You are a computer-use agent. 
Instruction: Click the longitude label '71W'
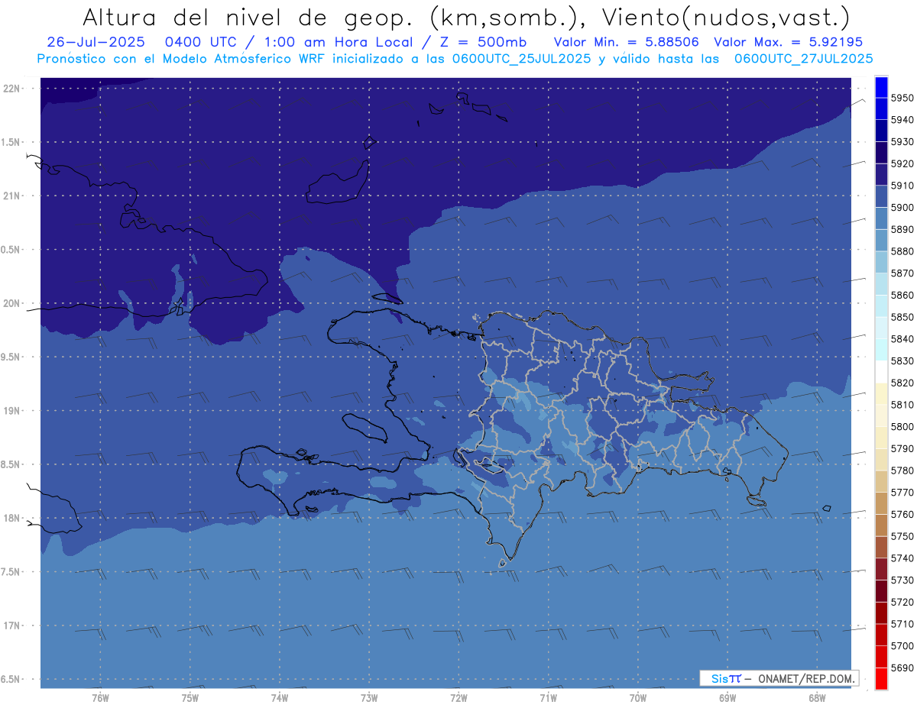coord(548,698)
